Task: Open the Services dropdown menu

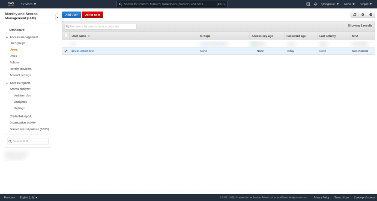Action: 29,4
